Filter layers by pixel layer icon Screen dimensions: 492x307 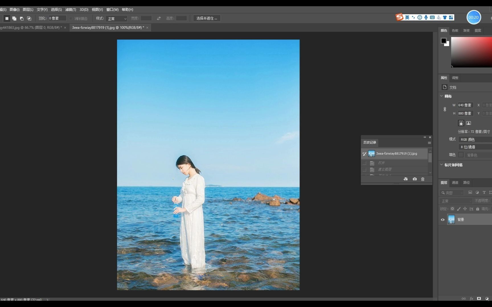(470, 192)
